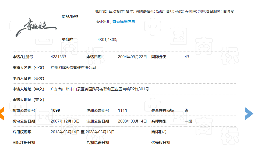
Task: Click the applicant address in 广东省广州市白云区
Action: coord(100,89)
